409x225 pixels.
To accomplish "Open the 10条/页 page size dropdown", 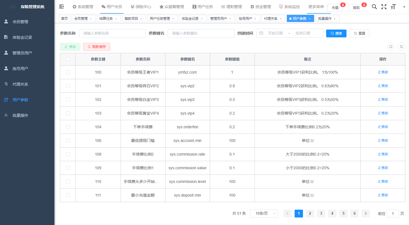I will click(x=264, y=214).
